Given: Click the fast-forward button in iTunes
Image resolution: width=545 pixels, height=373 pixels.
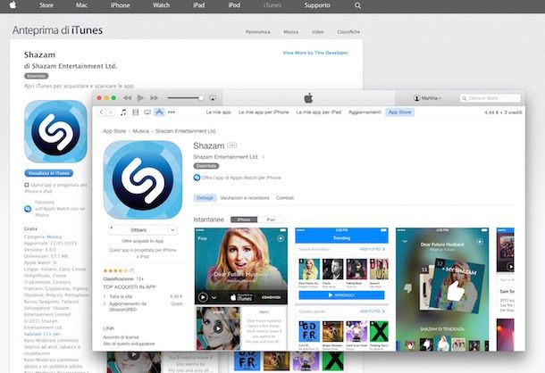Looking at the screenshot, I should click(155, 98).
